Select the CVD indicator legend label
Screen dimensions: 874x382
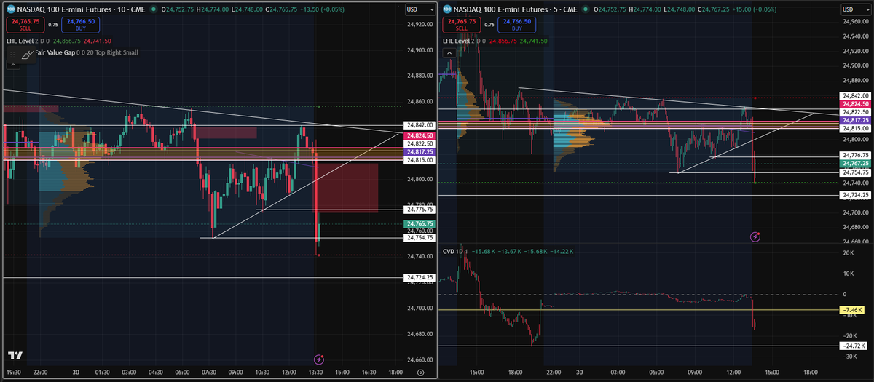[449, 251]
